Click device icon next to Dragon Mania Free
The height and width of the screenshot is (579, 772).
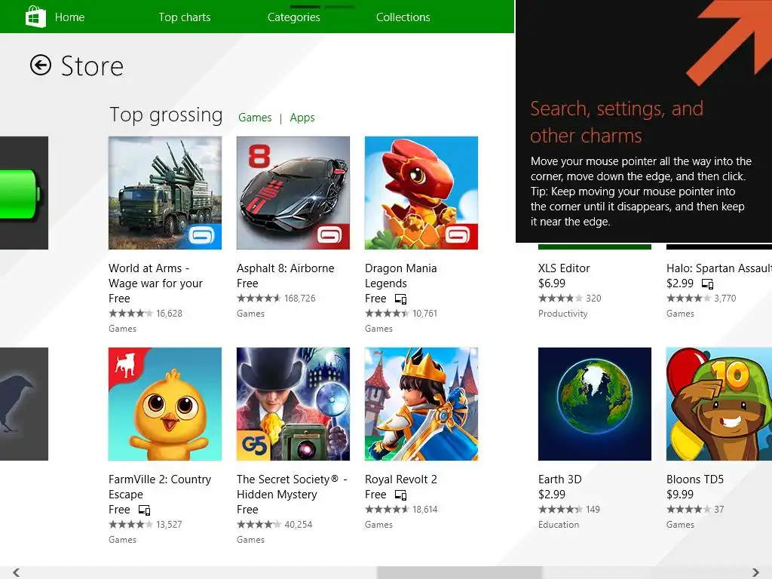401,299
